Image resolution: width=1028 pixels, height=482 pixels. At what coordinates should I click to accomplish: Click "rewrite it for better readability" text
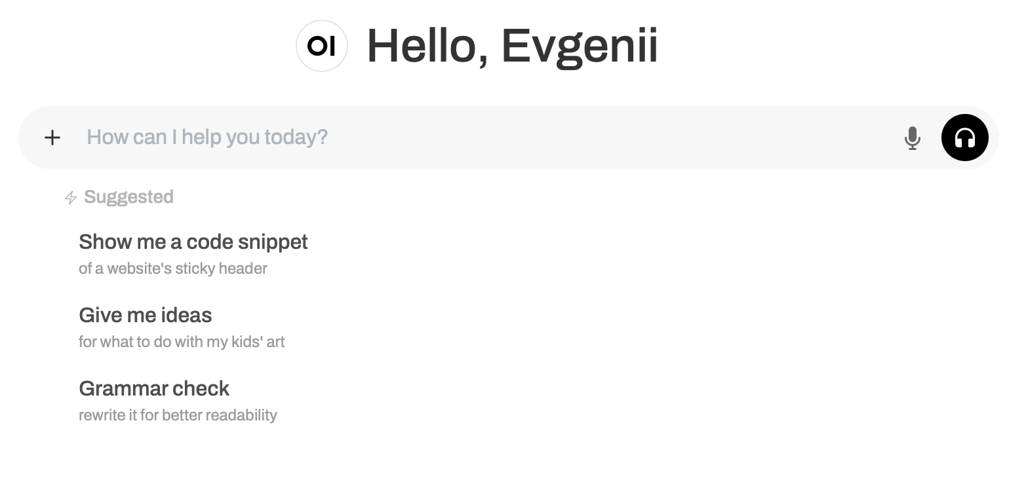coord(178,415)
